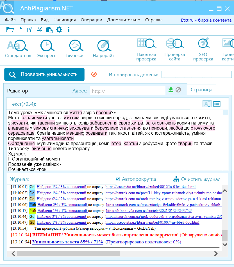Toggle the text cursor edit mode button

tap(207, 104)
